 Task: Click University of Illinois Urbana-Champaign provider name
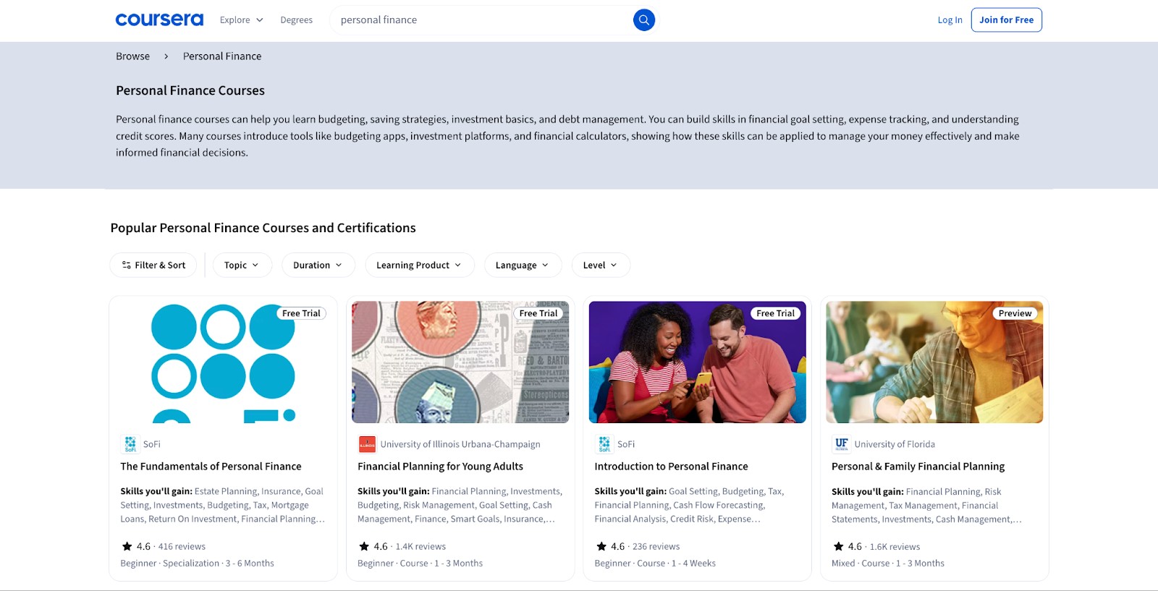tap(460, 444)
